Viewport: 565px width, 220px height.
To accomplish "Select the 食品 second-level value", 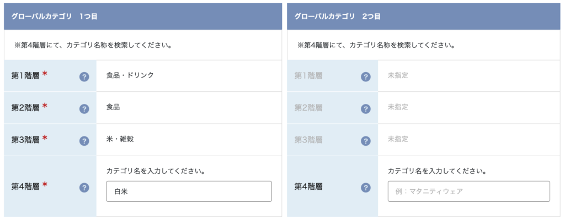I will (113, 107).
